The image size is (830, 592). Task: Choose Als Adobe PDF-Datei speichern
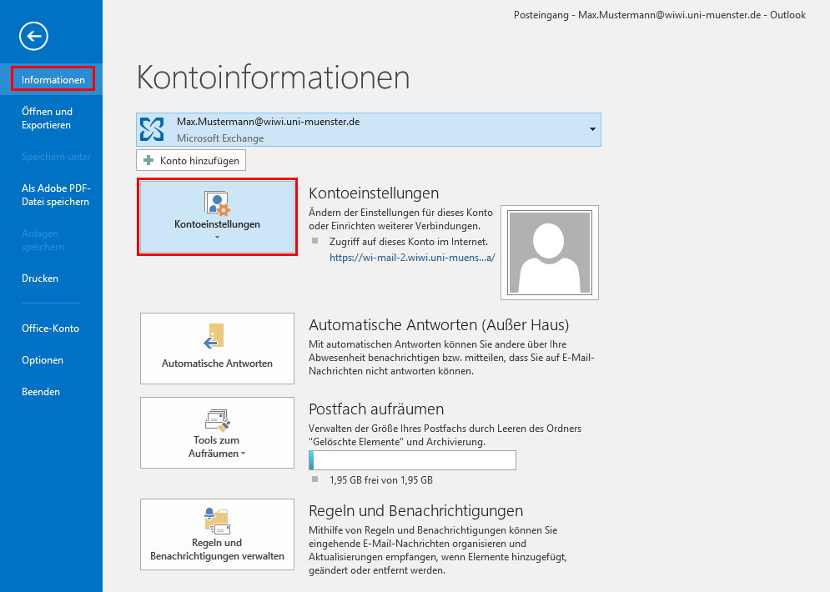click(56, 194)
